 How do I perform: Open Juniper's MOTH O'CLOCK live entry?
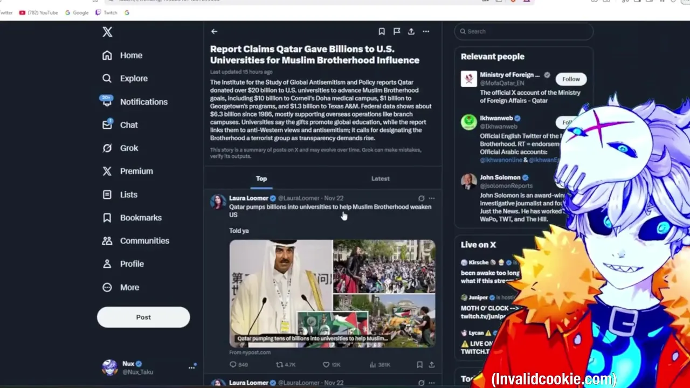click(491, 306)
